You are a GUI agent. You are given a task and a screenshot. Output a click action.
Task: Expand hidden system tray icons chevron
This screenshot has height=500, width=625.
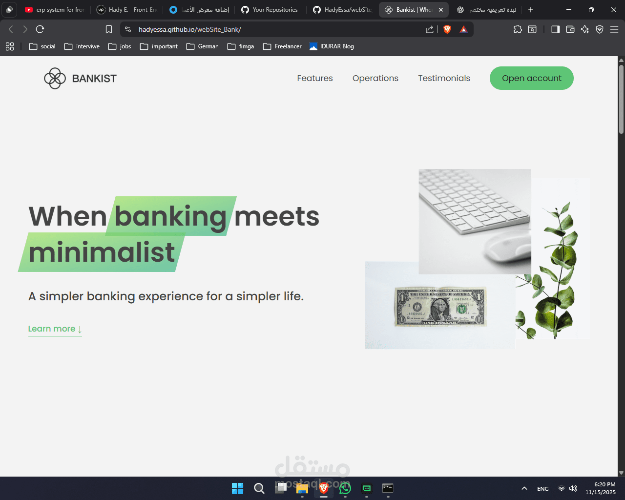524,488
